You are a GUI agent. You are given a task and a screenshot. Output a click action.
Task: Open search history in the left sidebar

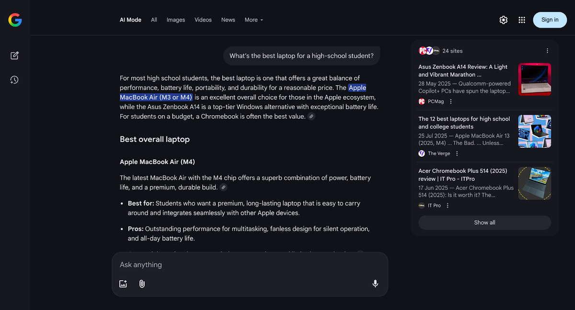point(14,79)
